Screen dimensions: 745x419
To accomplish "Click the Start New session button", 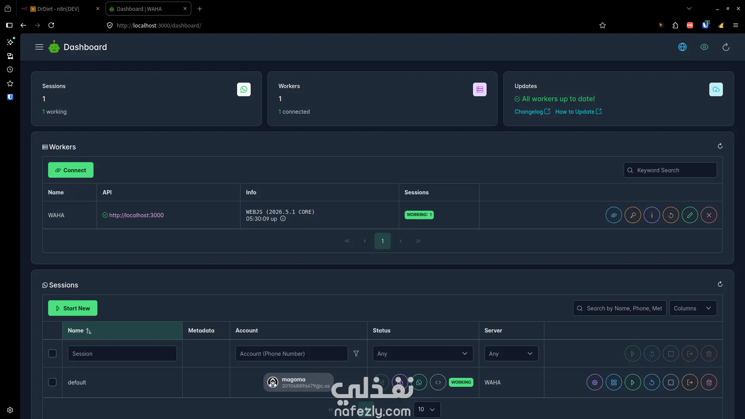I will tap(73, 308).
